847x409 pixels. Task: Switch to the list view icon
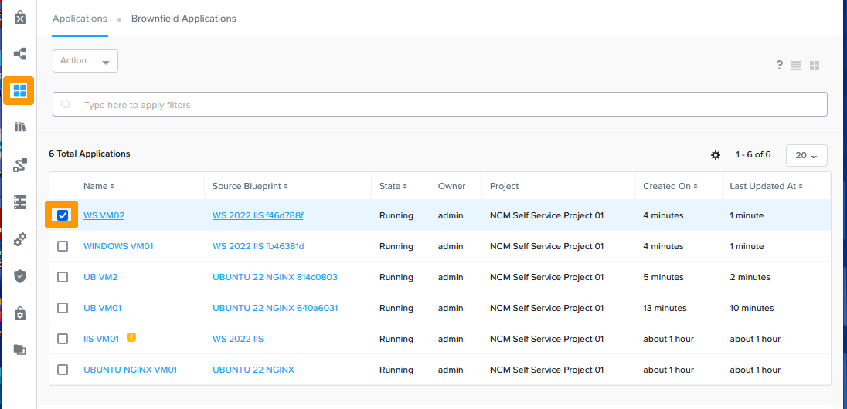pyautogui.click(x=796, y=66)
